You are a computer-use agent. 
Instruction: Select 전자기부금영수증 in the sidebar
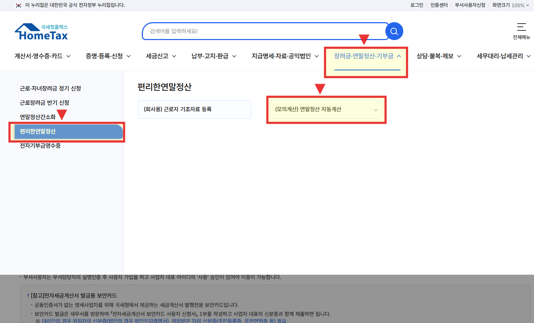coord(40,146)
